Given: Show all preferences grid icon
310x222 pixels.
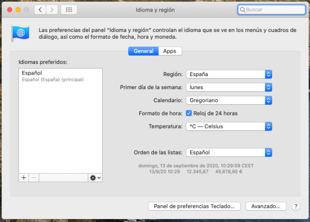Looking at the screenshot, I should point(69,10).
